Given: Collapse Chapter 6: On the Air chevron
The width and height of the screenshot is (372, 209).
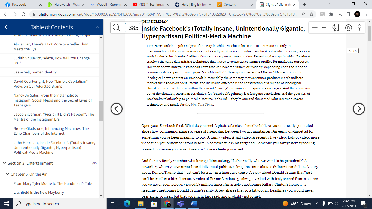Looking at the screenshot, I should pos(7,174).
